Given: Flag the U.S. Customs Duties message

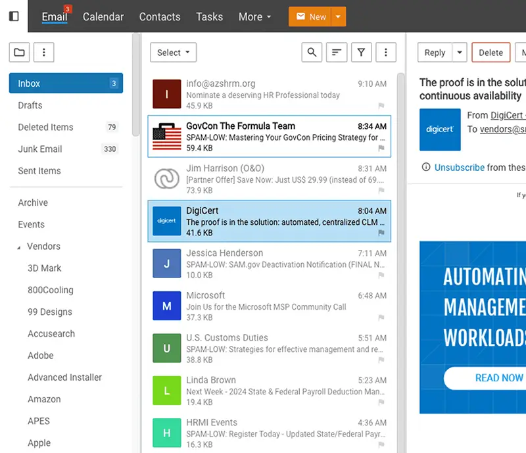Looking at the screenshot, I should (381, 360).
